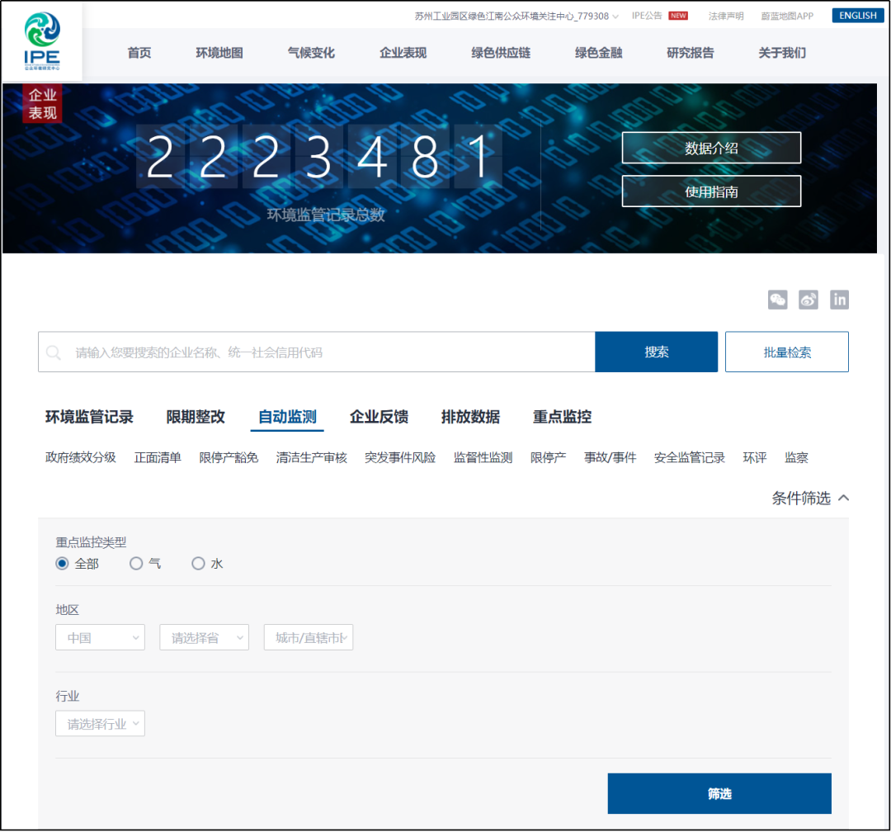Switch to the 企业反馈 tab
891x832 pixels.
click(378, 417)
